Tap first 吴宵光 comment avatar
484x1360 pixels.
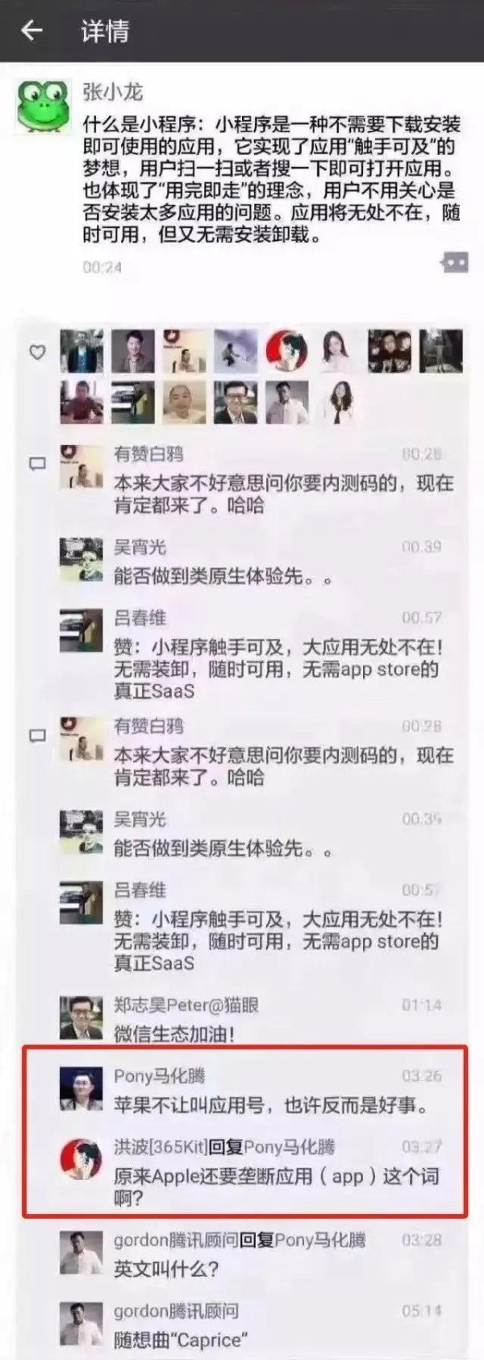tap(81, 560)
